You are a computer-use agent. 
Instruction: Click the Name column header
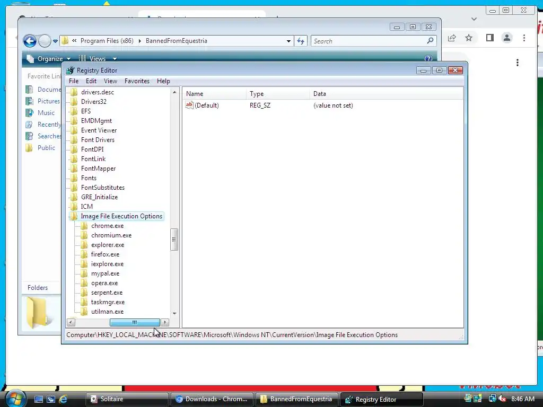[214, 94]
